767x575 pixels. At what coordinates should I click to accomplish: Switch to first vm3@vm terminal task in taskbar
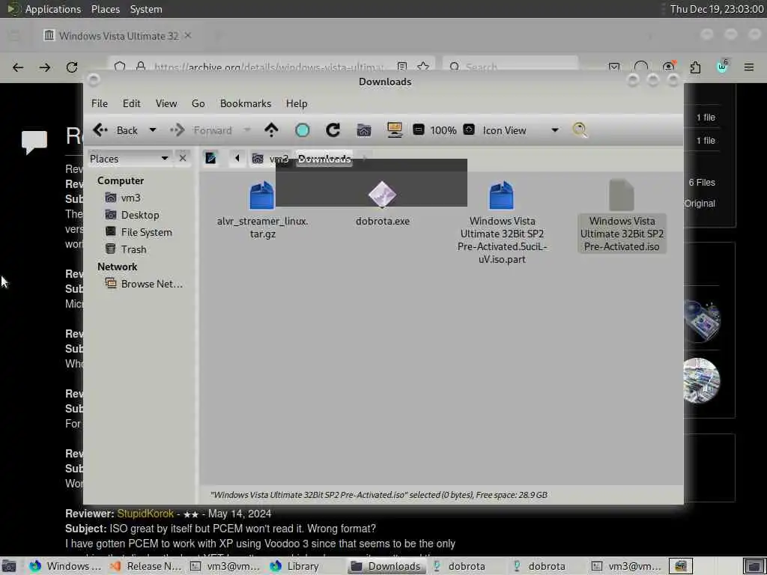[225, 566]
